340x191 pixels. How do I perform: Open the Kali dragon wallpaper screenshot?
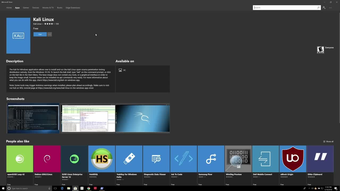pyautogui.click(x=143, y=118)
